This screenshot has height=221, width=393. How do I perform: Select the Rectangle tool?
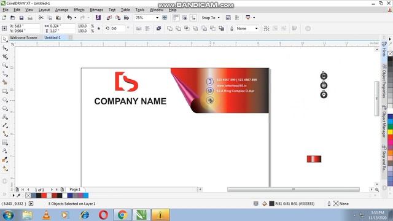pyautogui.click(x=4, y=91)
